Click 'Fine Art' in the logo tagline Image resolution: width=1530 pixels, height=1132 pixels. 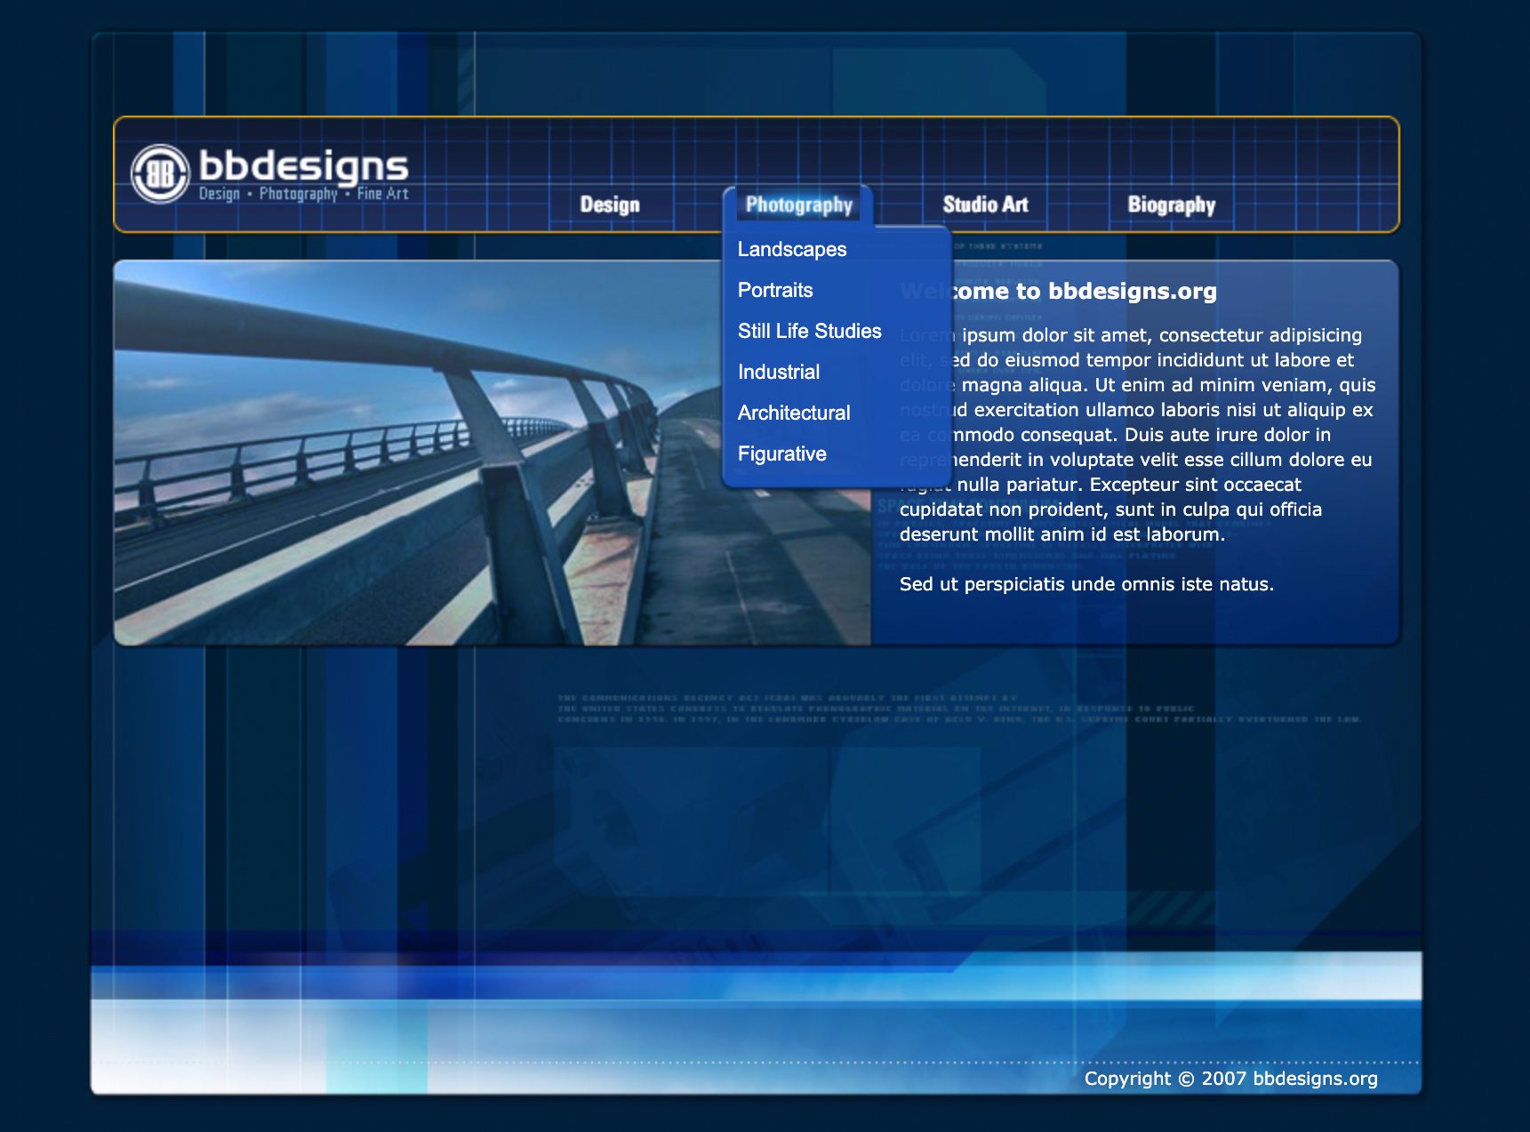[x=382, y=194]
